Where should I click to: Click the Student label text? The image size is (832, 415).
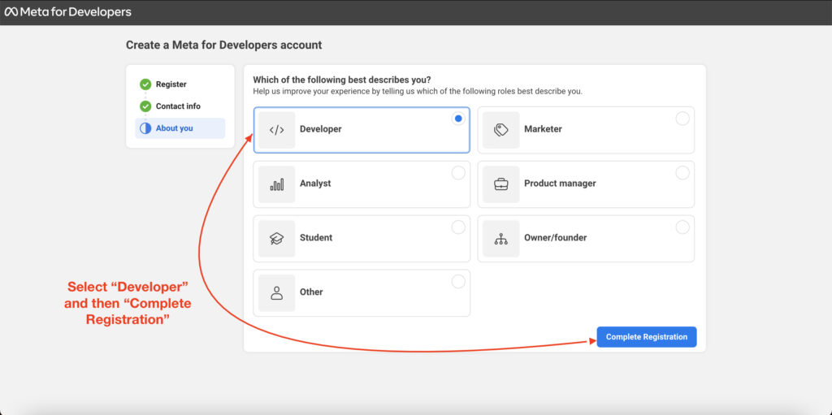pyautogui.click(x=316, y=238)
